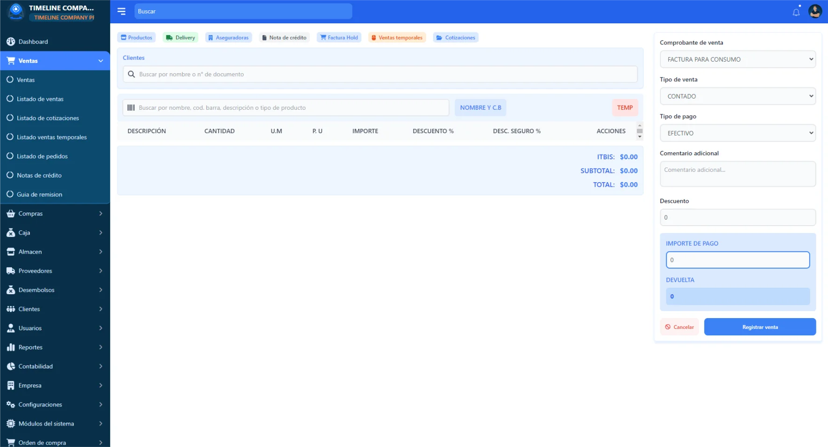Collapse the Ventas sidebar section

pos(100,61)
